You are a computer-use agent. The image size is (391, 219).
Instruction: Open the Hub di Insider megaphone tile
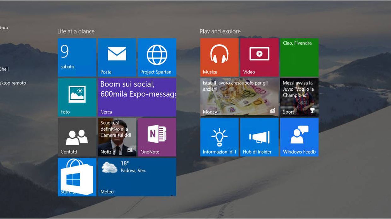point(259,137)
